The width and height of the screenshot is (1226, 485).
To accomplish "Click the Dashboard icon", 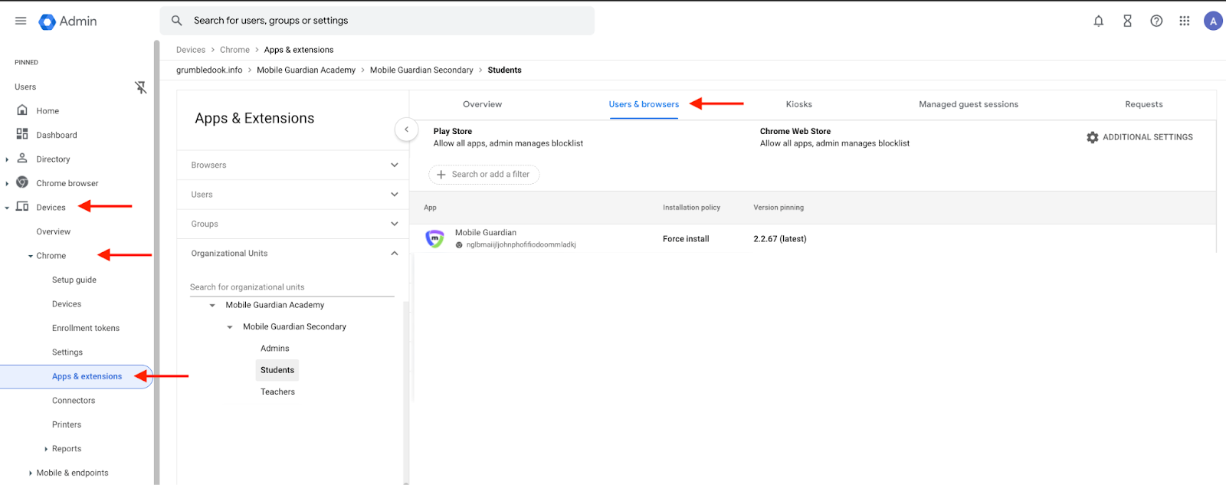I will point(22,134).
